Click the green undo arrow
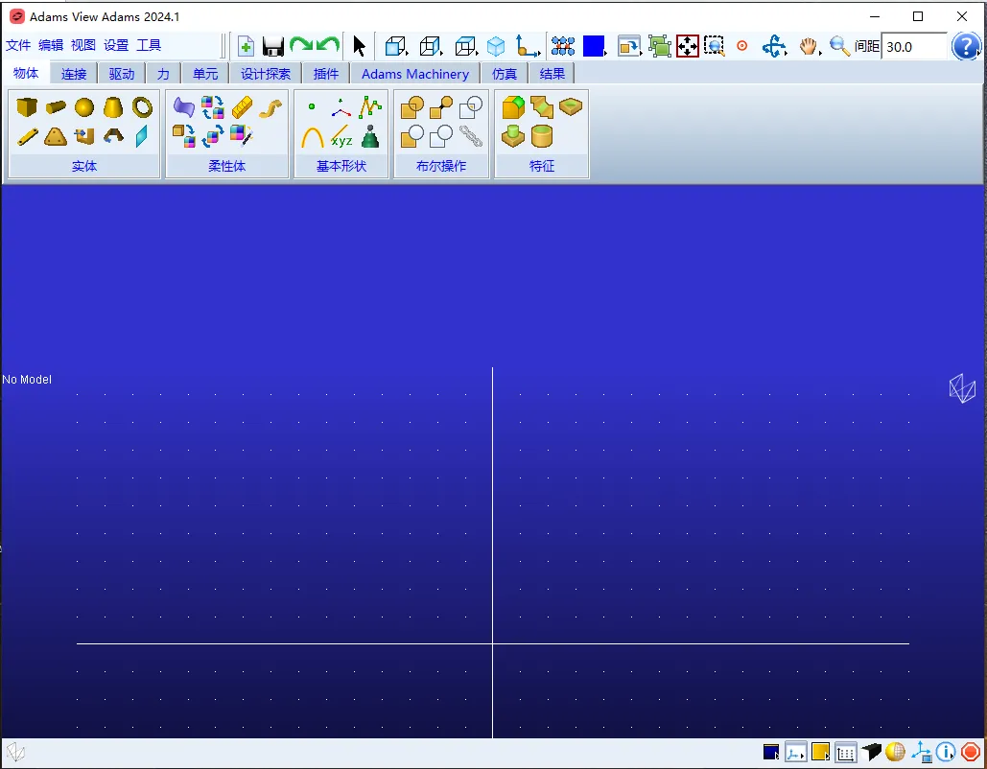 [x=329, y=45]
